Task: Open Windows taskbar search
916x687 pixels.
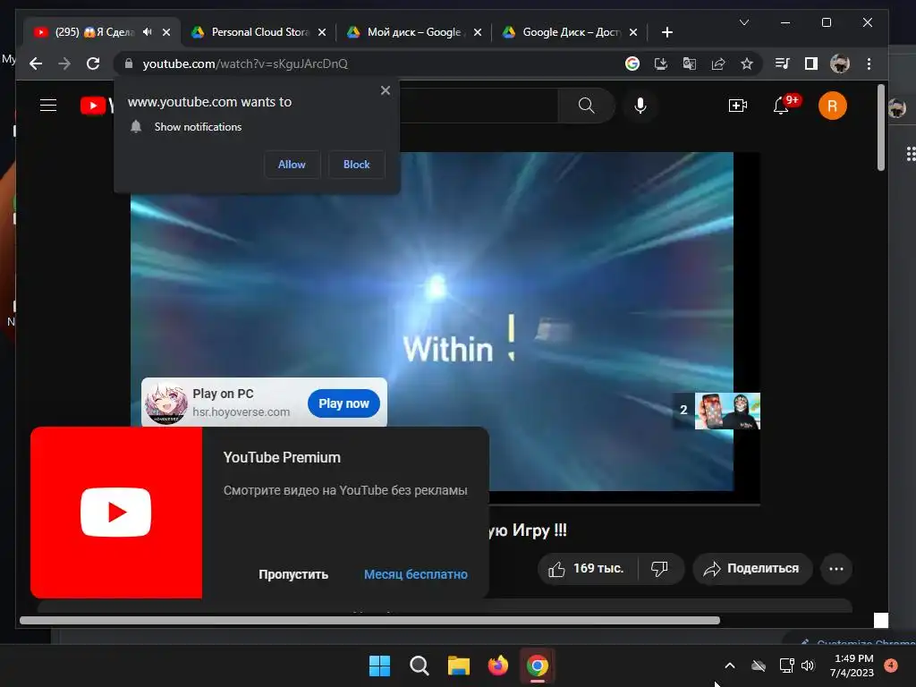Action: [419, 666]
